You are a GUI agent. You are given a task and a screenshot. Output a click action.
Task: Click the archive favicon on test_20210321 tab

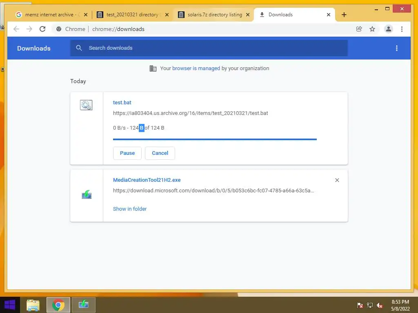[100, 15]
